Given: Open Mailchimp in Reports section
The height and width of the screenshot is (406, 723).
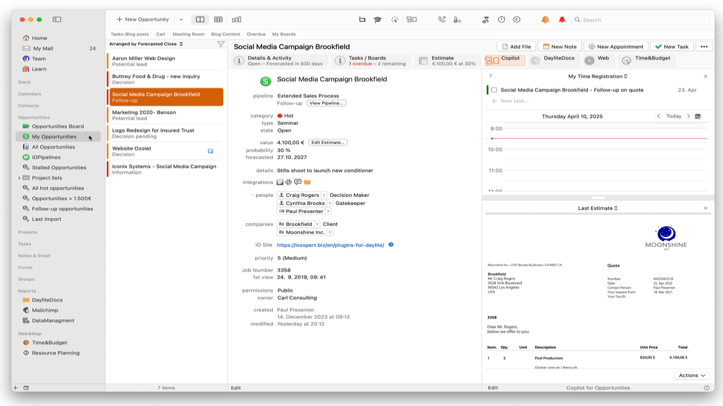Looking at the screenshot, I should point(45,310).
